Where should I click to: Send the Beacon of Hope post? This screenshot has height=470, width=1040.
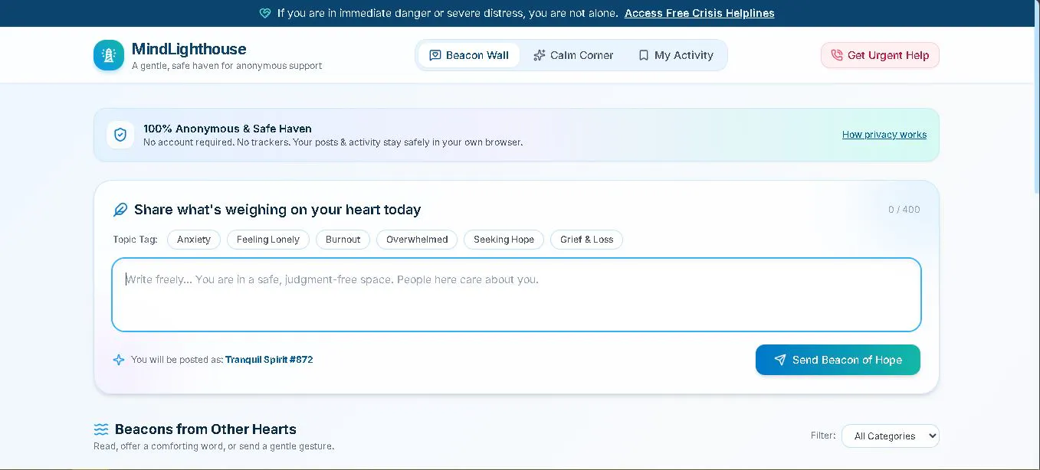click(x=838, y=360)
